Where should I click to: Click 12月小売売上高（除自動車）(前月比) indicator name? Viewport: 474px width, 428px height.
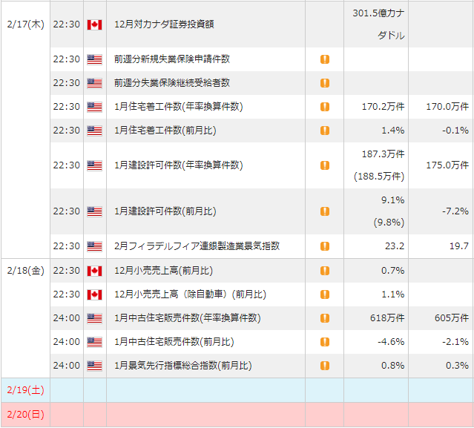pos(191,294)
